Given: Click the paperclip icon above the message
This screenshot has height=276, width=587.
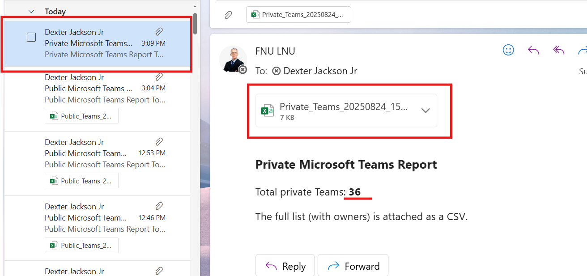Looking at the screenshot, I should [x=228, y=15].
